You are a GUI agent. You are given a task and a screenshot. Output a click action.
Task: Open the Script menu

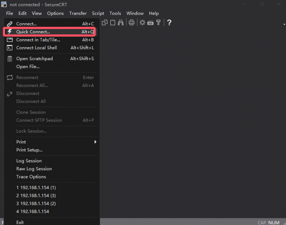pyautogui.click(x=98, y=13)
